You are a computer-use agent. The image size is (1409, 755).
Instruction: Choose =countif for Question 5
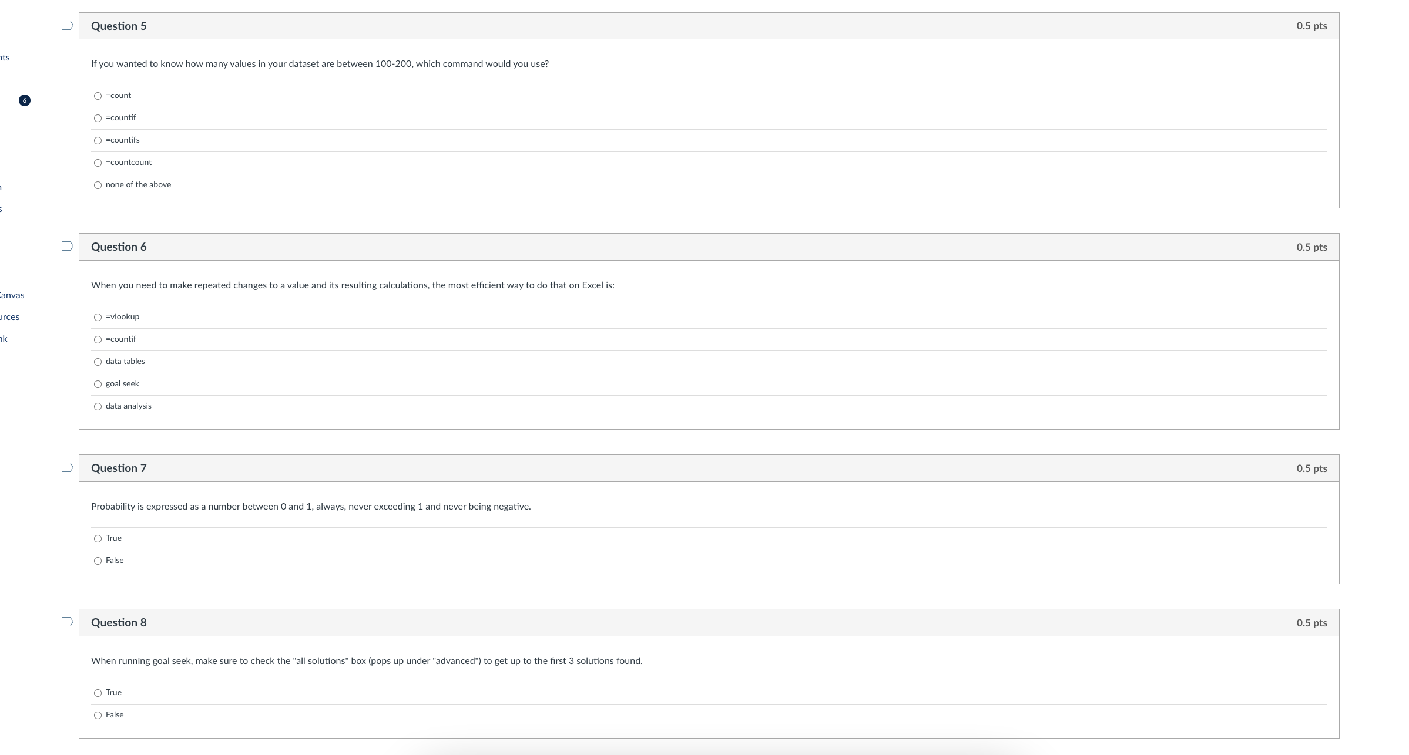click(x=98, y=119)
